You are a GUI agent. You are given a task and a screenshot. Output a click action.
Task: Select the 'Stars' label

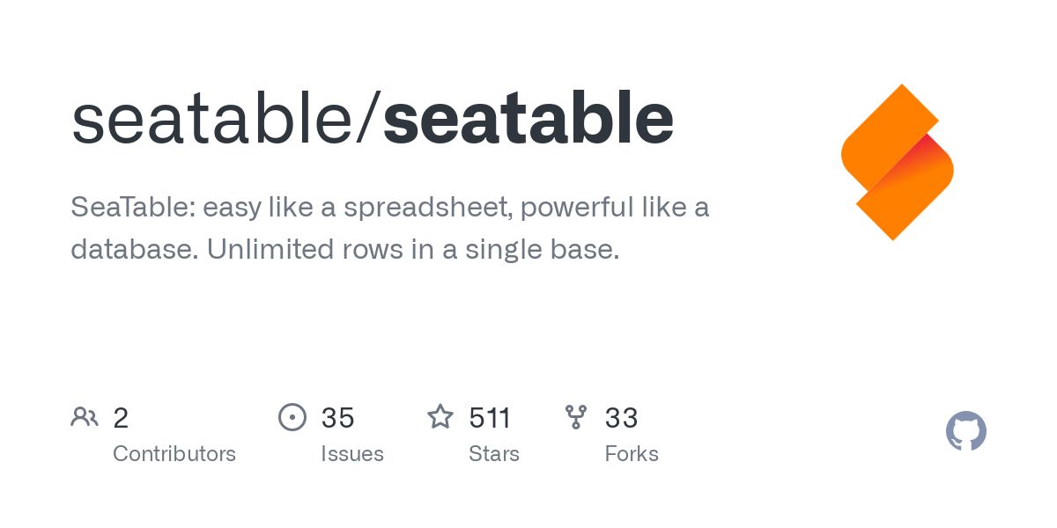click(494, 454)
